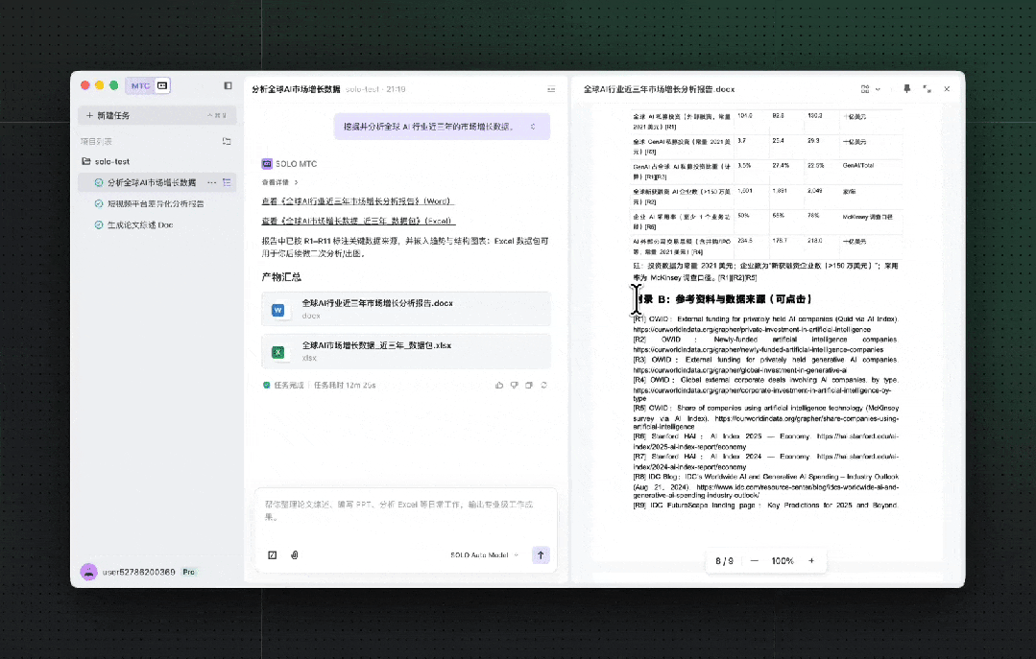Click the Word file icon on docx card
Screen dimensions: 1036x659
coord(278,311)
